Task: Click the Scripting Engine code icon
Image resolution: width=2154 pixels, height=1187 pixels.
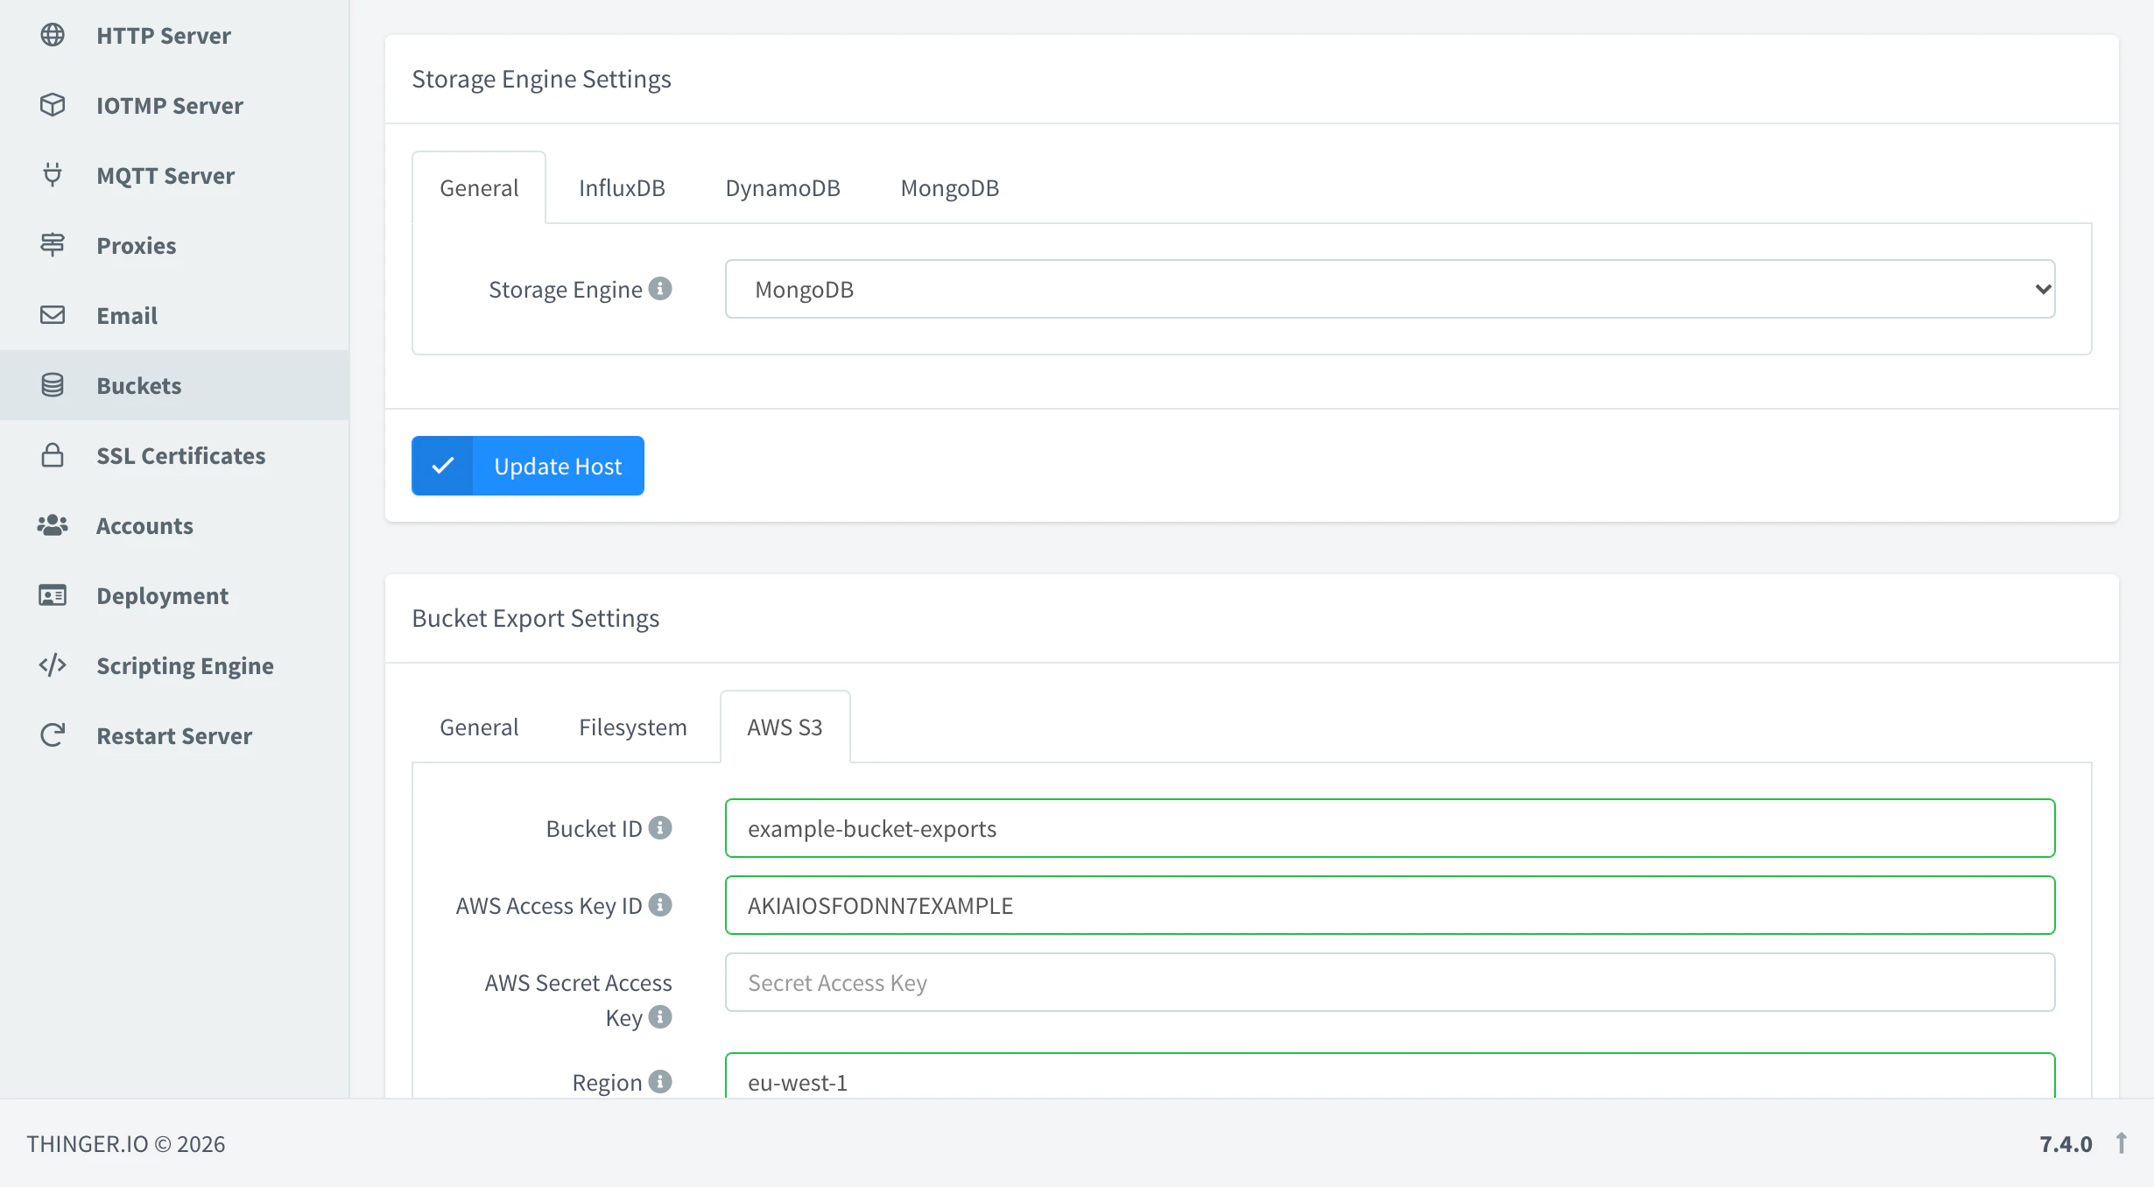Action: 53,665
